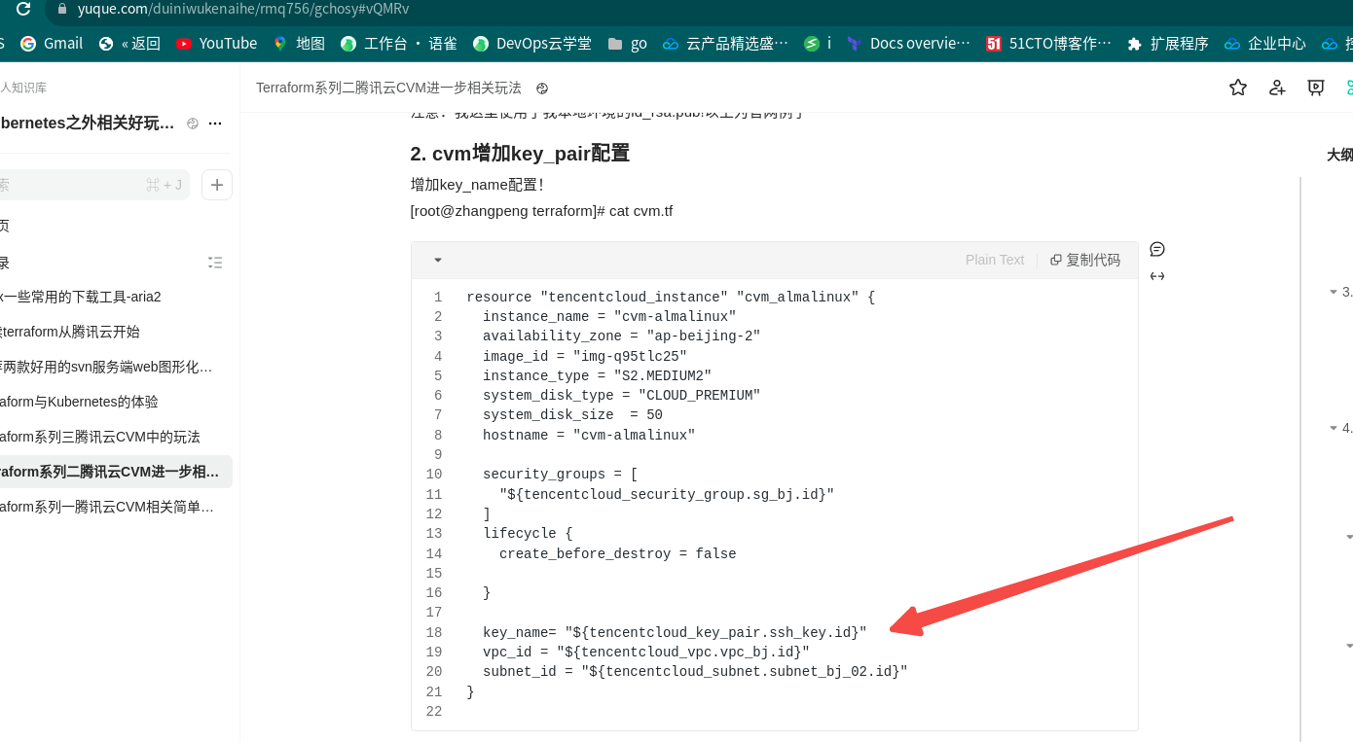The width and height of the screenshot is (1353, 742).
Task: Open the 系列三腾讯云CVM中的玩法 document
Action: (x=100, y=437)
